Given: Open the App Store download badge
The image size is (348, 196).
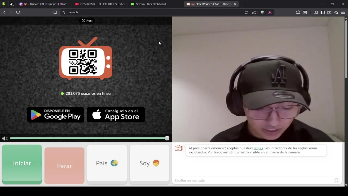Looking at the screenshot, I should click(116, 115).
